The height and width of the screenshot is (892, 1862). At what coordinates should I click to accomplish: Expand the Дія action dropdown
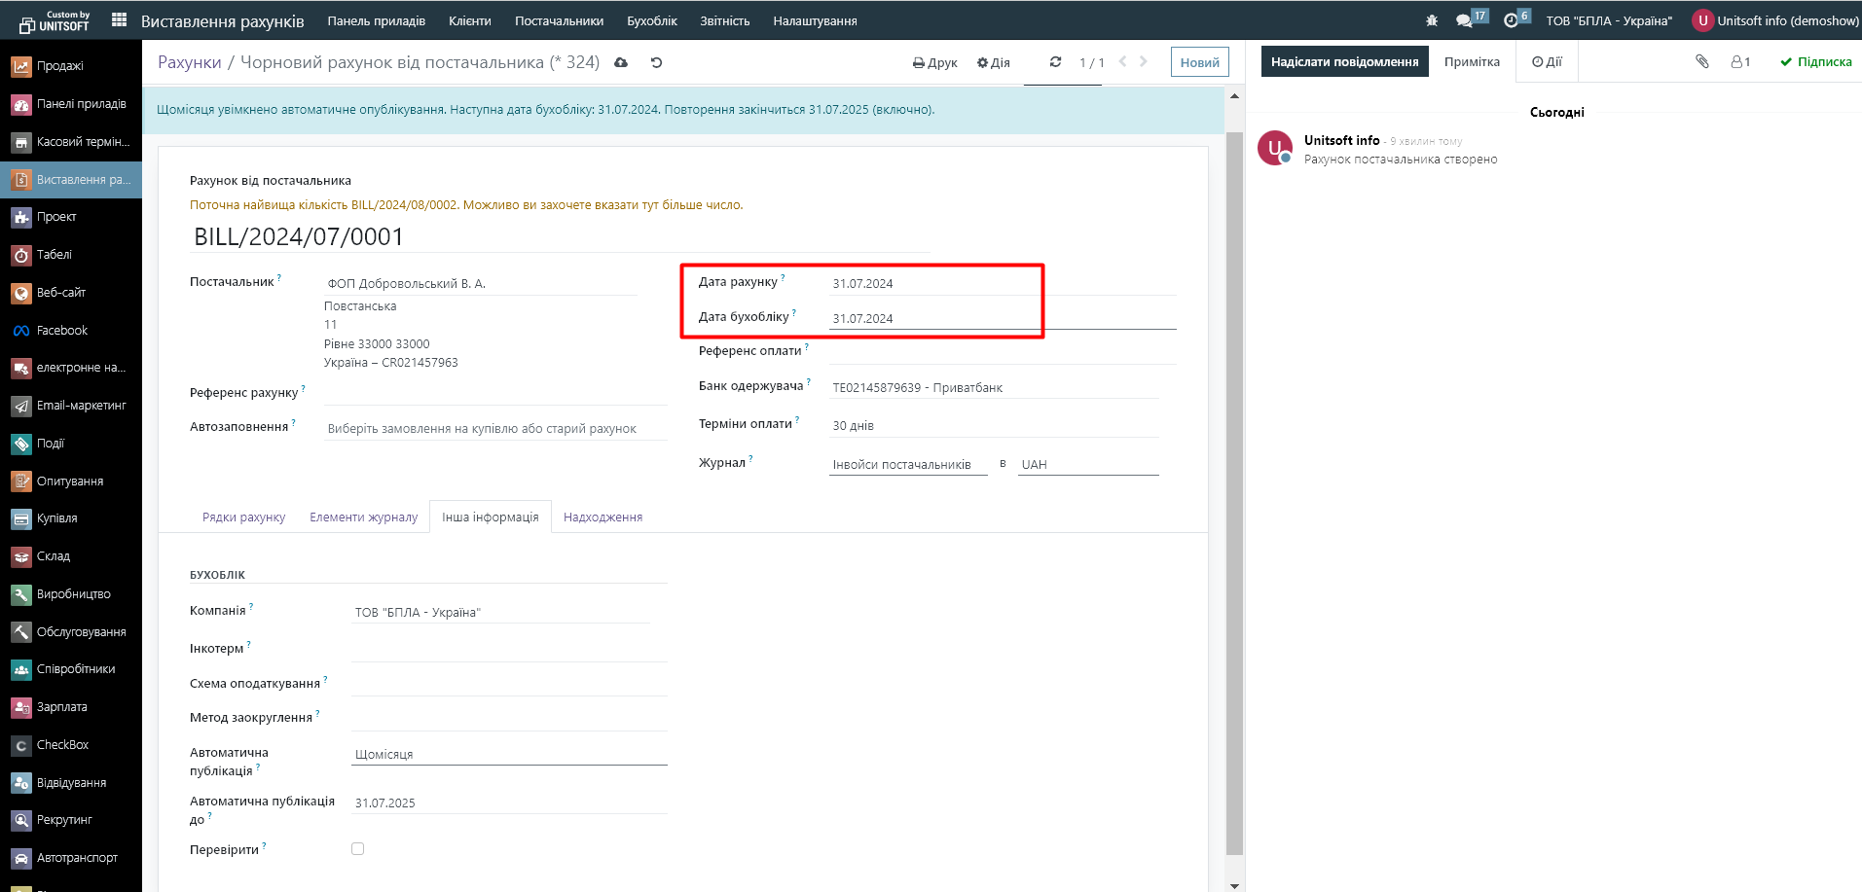pos(994,62)
